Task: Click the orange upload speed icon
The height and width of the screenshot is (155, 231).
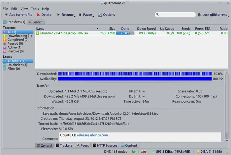Action: 198,151
